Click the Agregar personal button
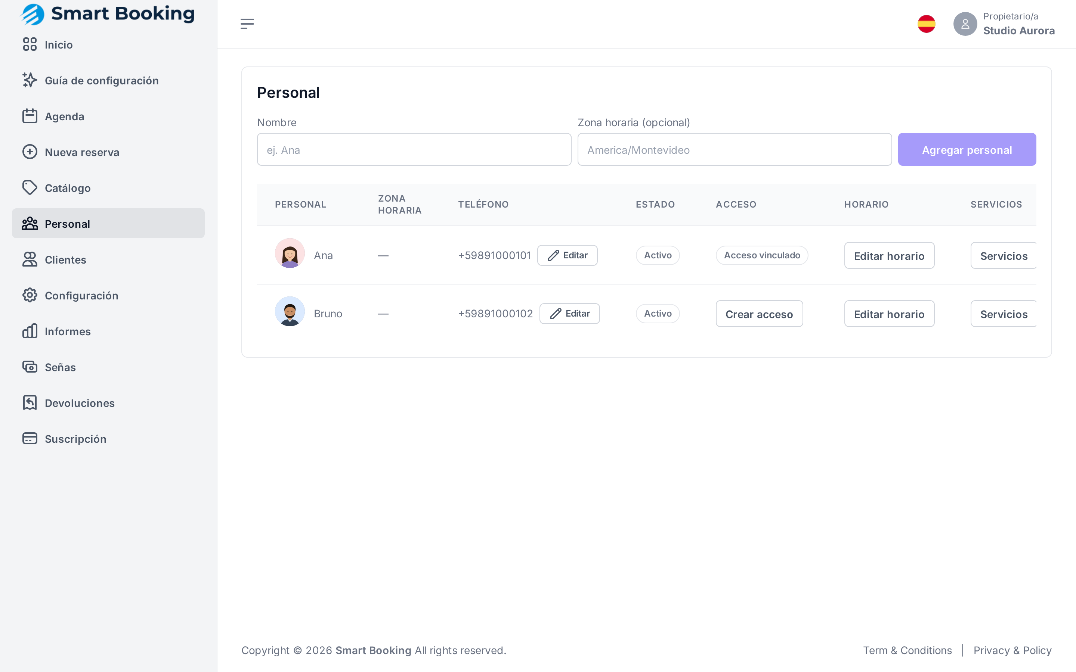The image size is (1076, 672). 967,150
